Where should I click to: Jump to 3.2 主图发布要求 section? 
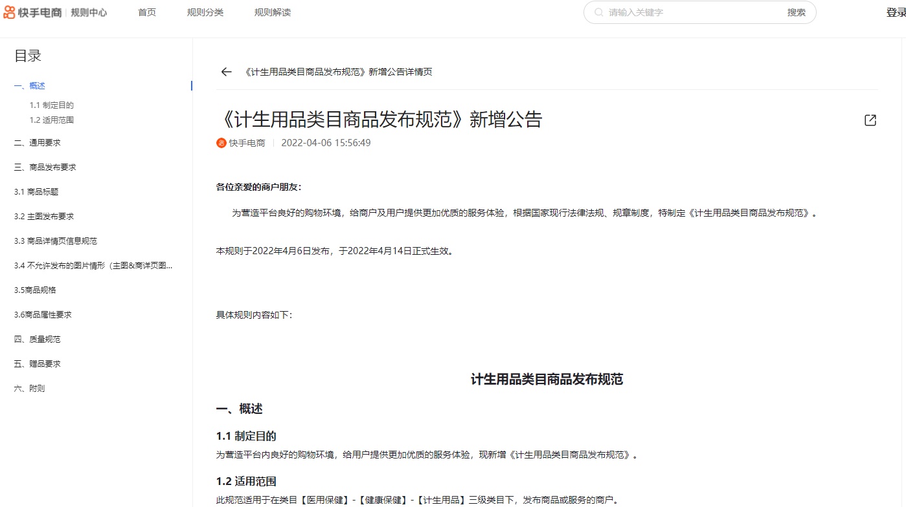click(44, 217)
